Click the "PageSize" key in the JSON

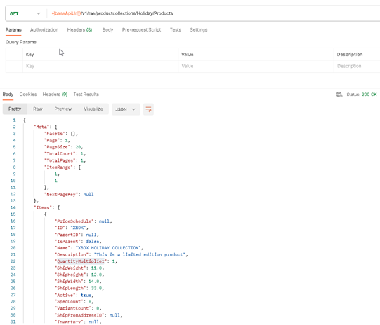[x=58, y=147]
